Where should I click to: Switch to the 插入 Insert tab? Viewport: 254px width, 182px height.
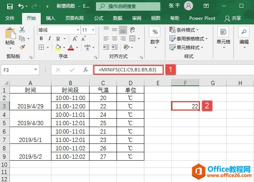point(50,18)
